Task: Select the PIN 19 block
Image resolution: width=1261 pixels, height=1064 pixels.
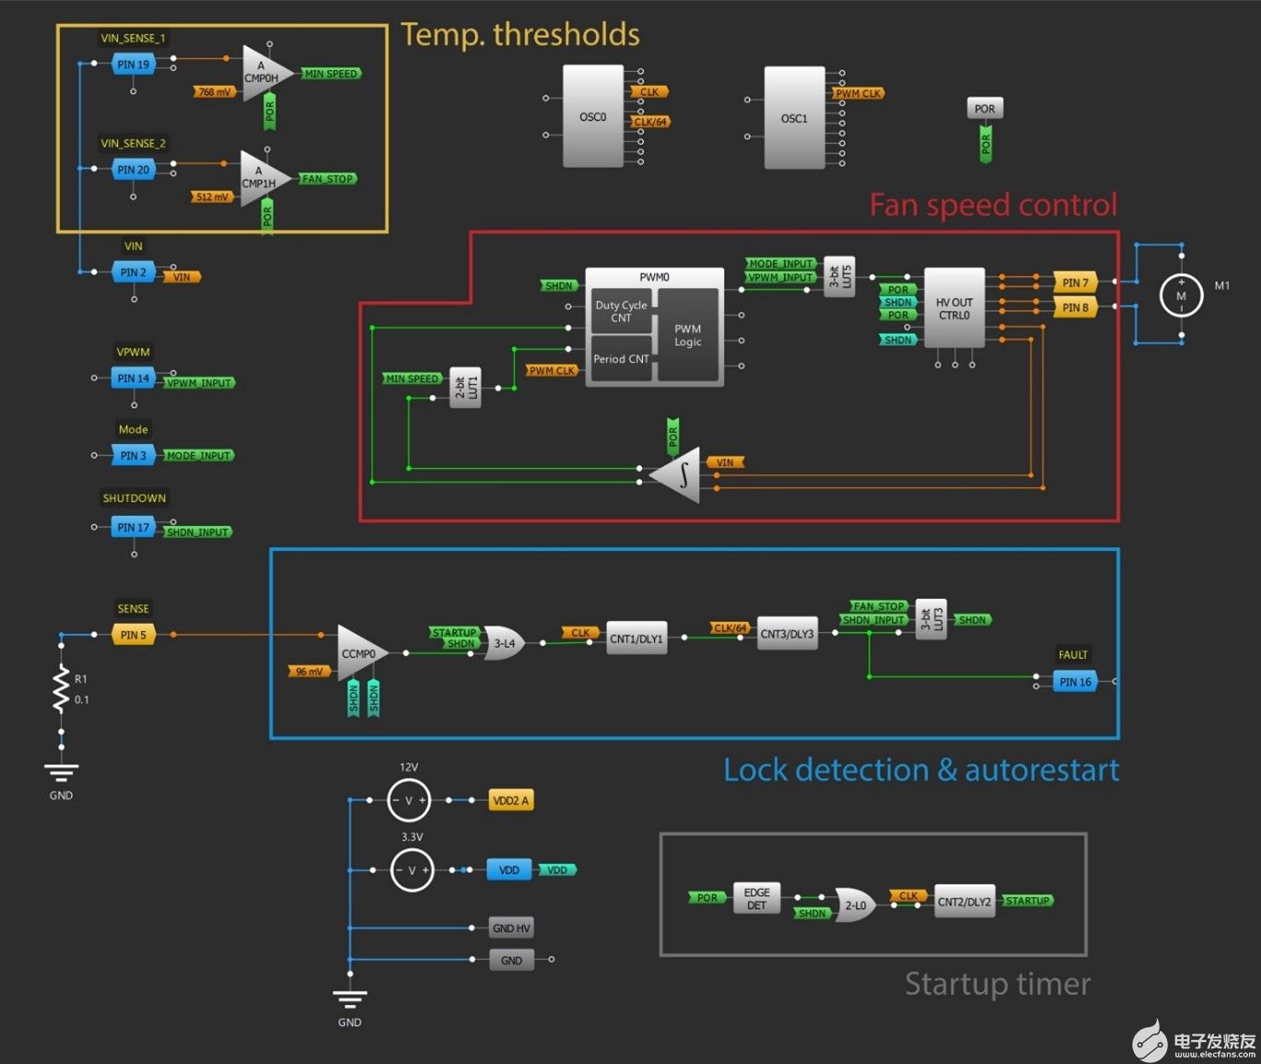Action: (134, 64)
